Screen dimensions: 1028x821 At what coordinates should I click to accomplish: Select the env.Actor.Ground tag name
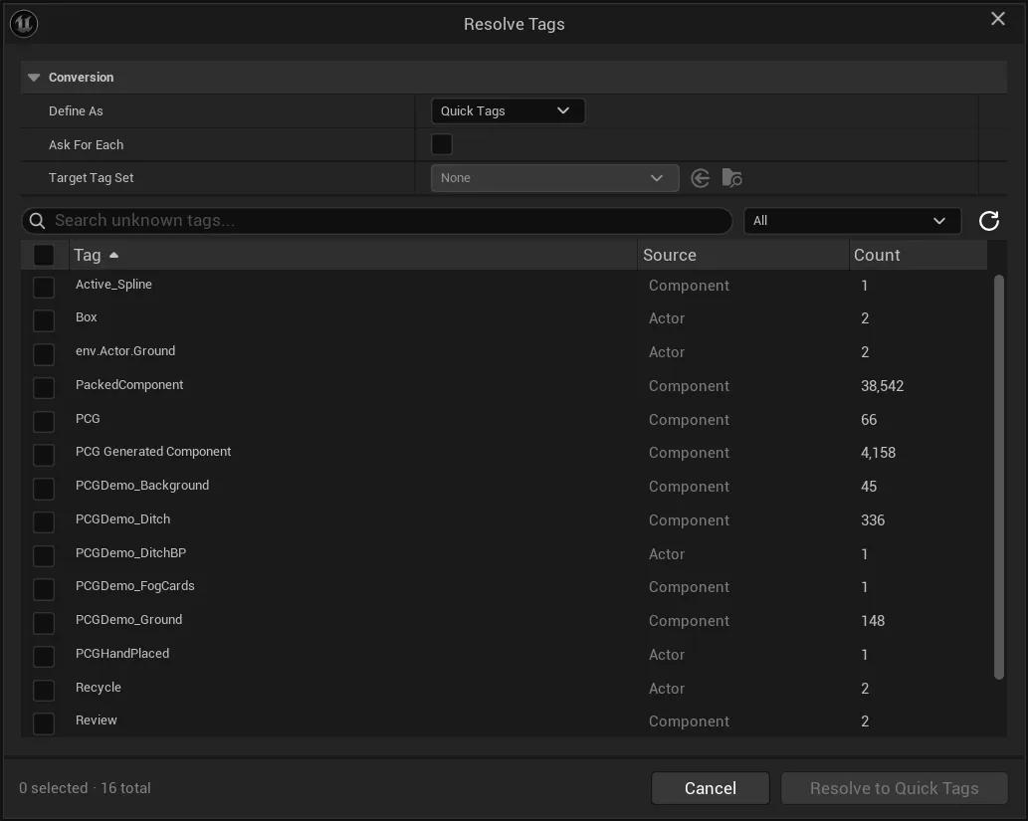pyautogui.click(x=125, y=351)
